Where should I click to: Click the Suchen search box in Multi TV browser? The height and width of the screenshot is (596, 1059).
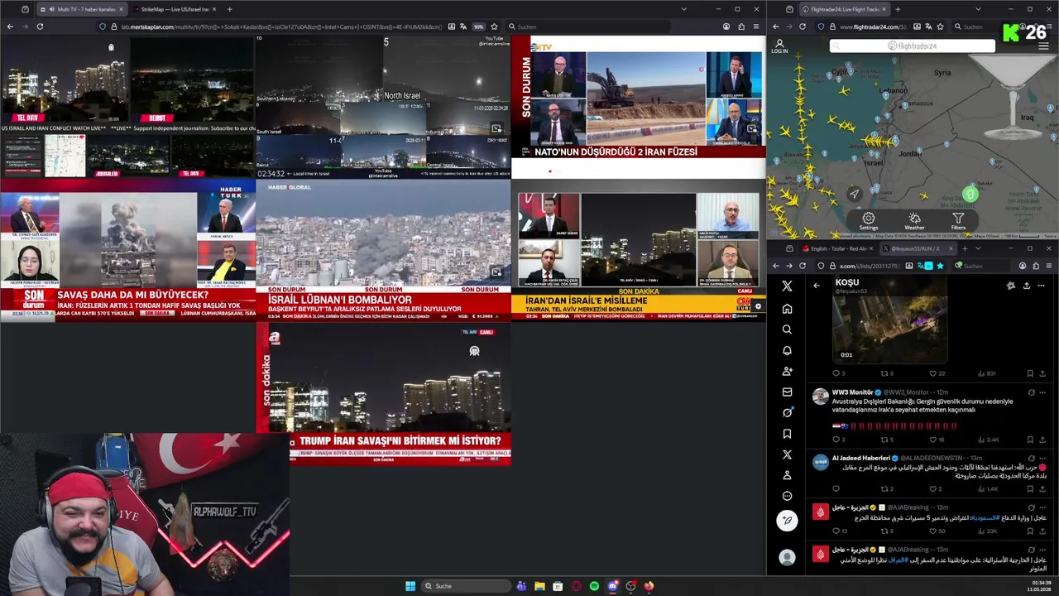[x=587, y=26]
